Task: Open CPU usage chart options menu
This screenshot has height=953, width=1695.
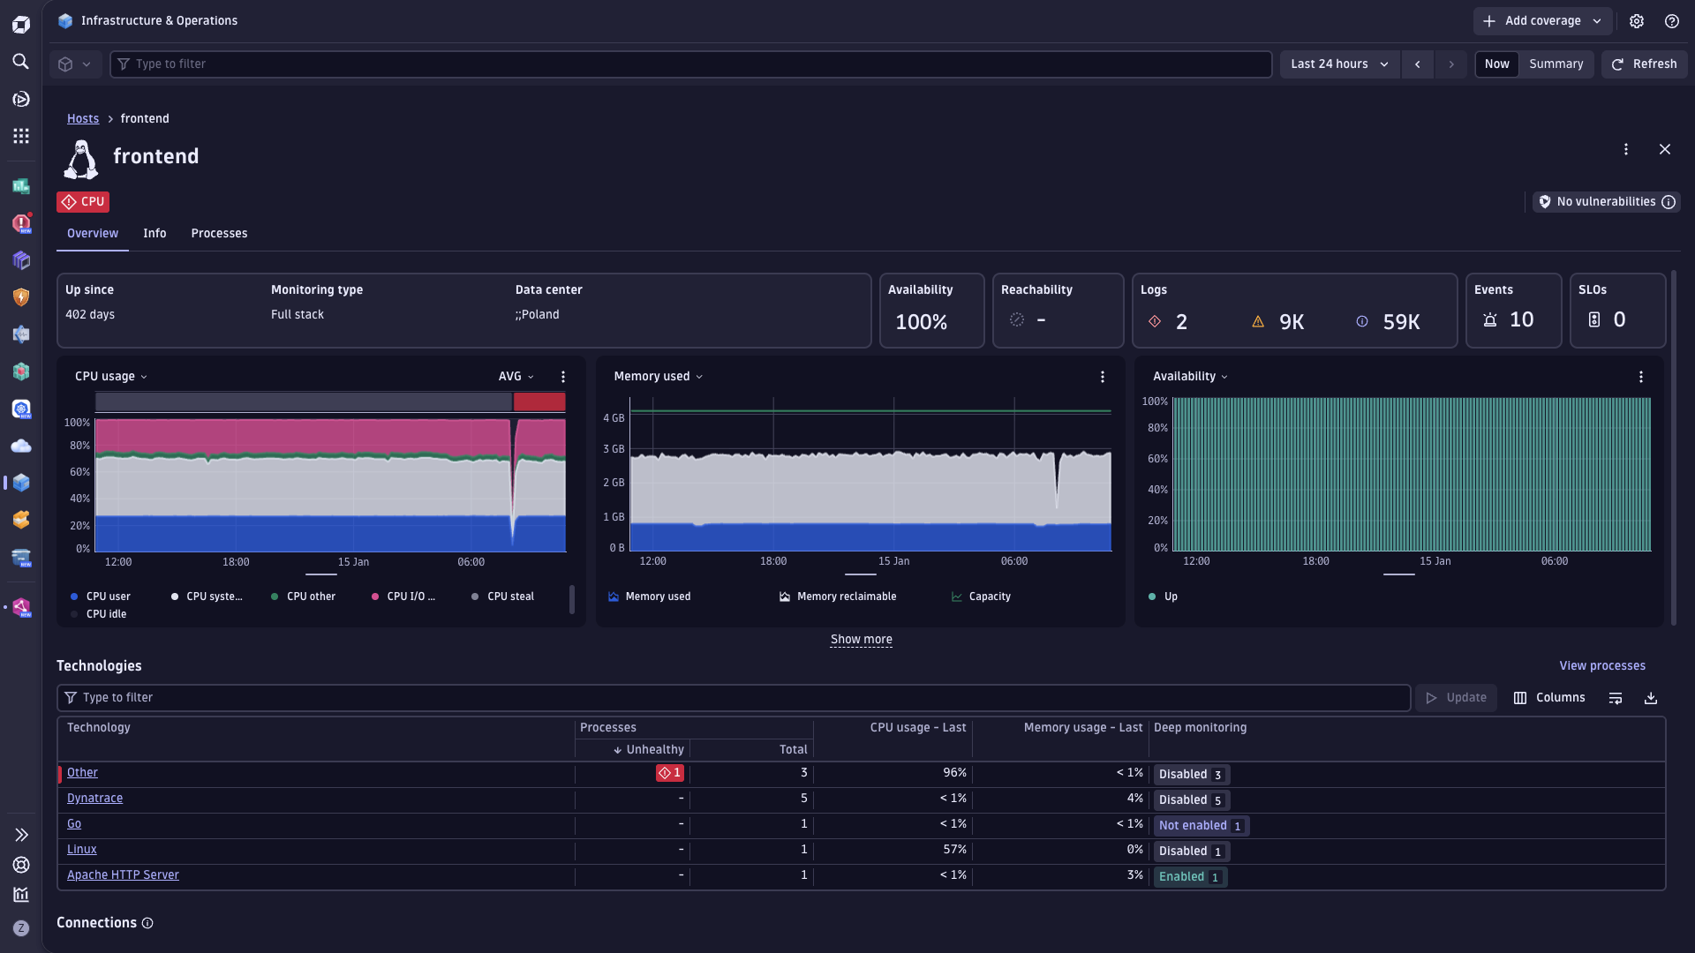Action: click(563, 377)
